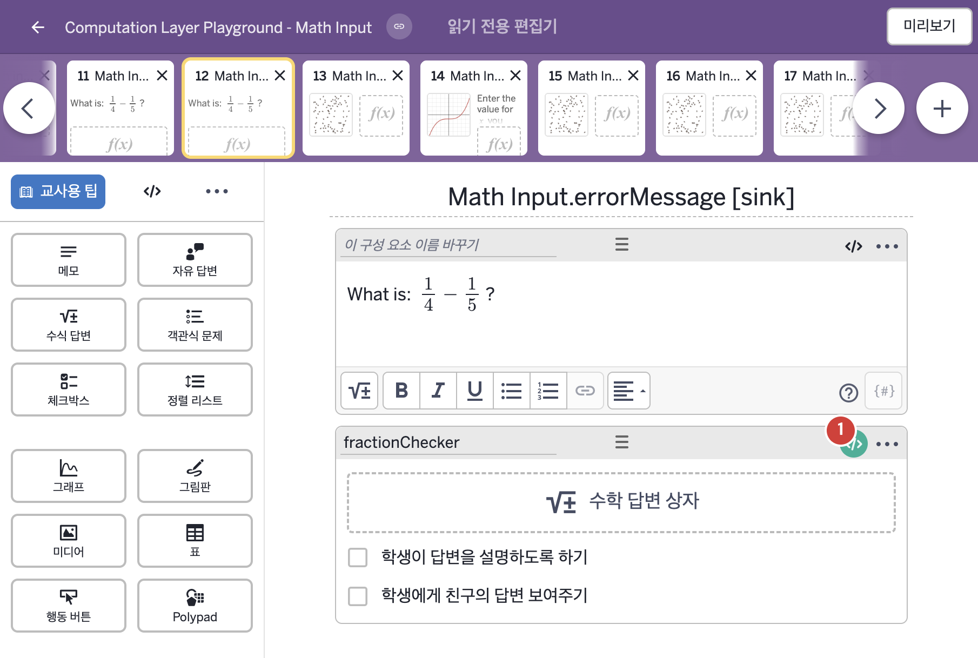The height and width of the screenshot is (658, 978).
Task: Toggle underline formatting
Action: [x=475, y=391]
